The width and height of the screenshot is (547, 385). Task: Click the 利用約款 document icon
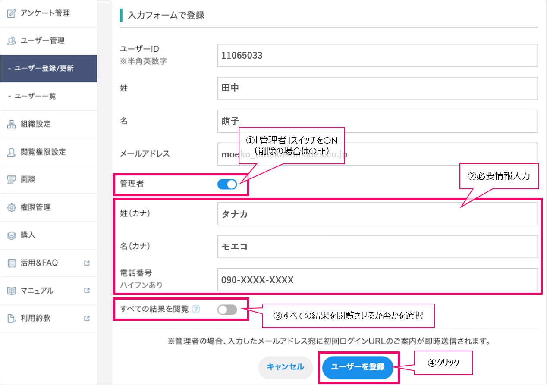(x=12, y=319)
